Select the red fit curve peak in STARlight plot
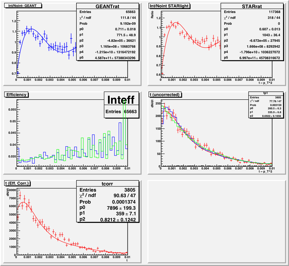 (x=177, y=23)
